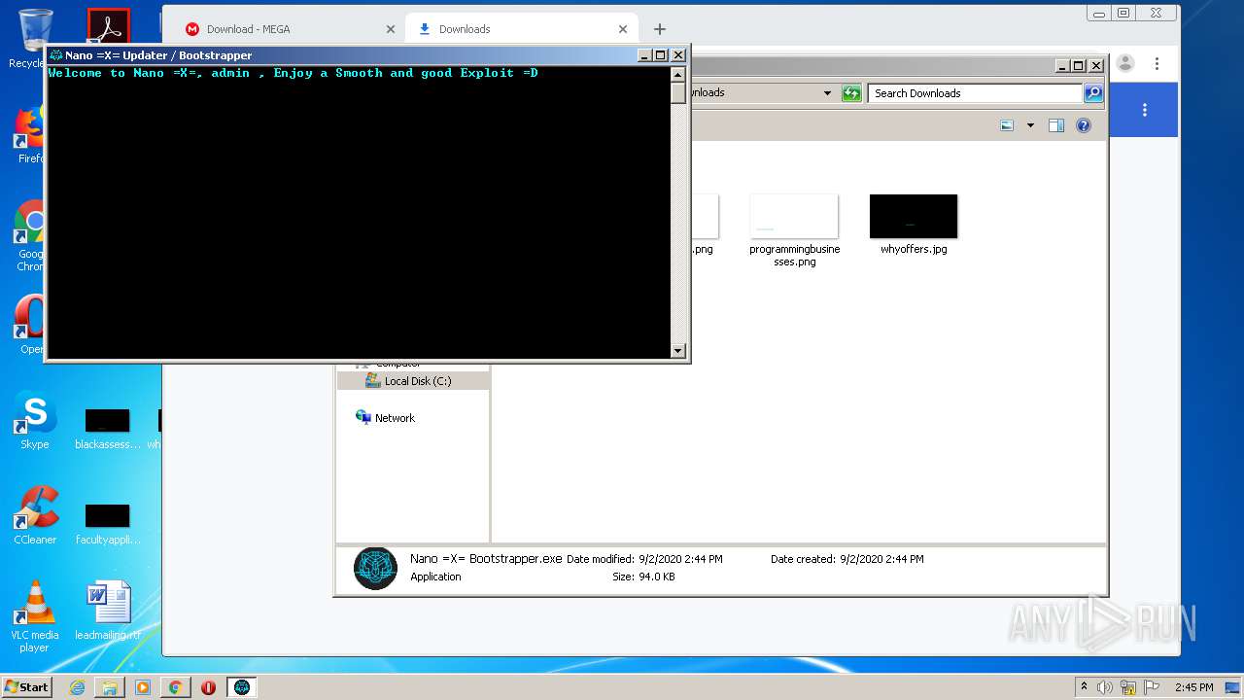This screenshot has width=1244, height=700.
Task: Open the Downloads page three-dot menu
Action: pos(1145,110)
